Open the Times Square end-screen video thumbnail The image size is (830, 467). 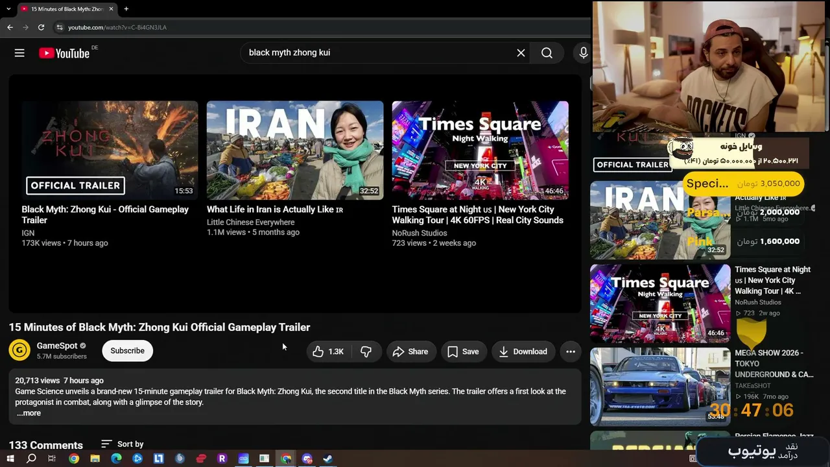(480, 150)
